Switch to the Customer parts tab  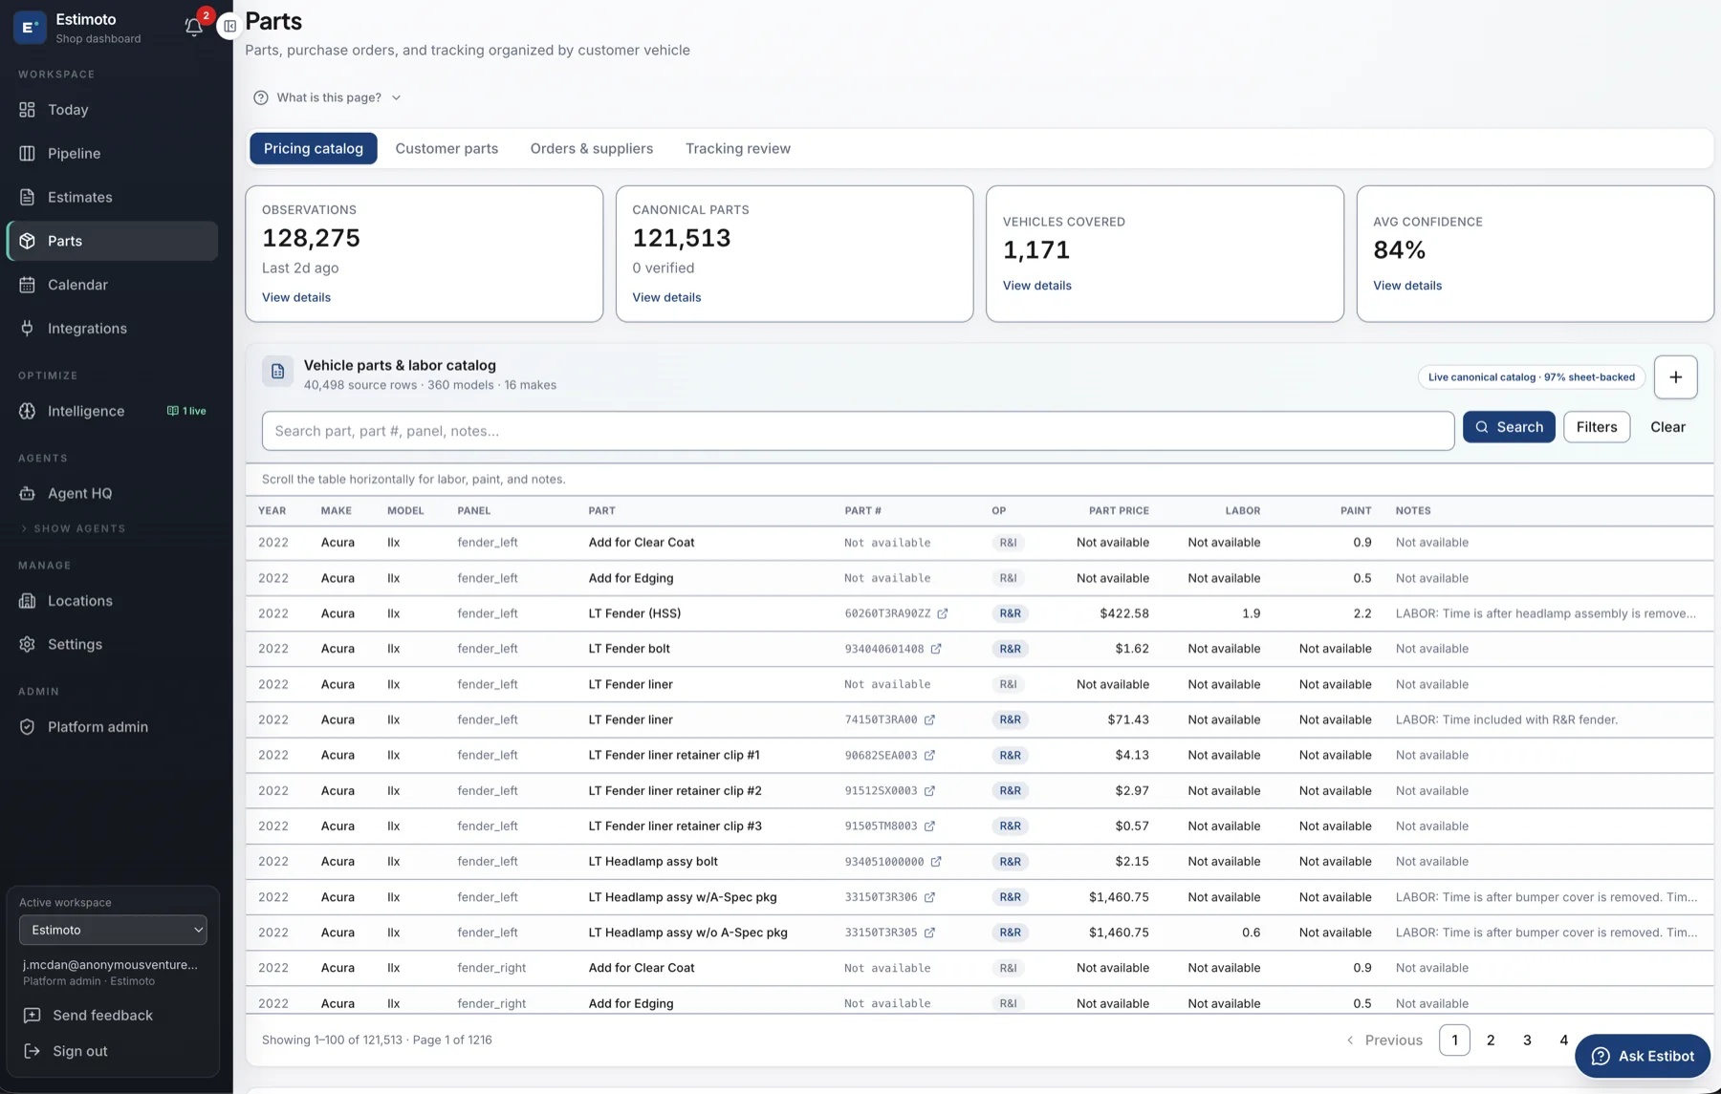coord(447,148)
